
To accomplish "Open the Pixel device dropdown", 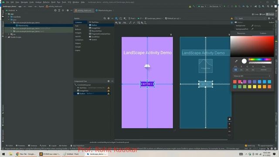I will click(132, 18).
